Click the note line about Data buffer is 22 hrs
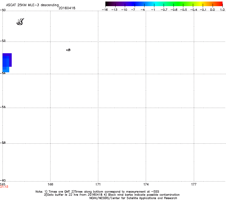Image resolution: width=228 pixels, height=200 pixels. (x=112, y=195)
